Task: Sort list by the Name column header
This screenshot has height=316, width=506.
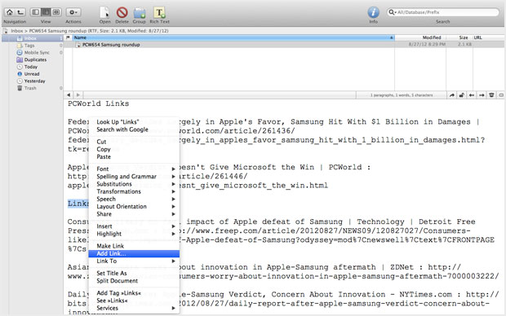Action: click(x=233, y=37)
